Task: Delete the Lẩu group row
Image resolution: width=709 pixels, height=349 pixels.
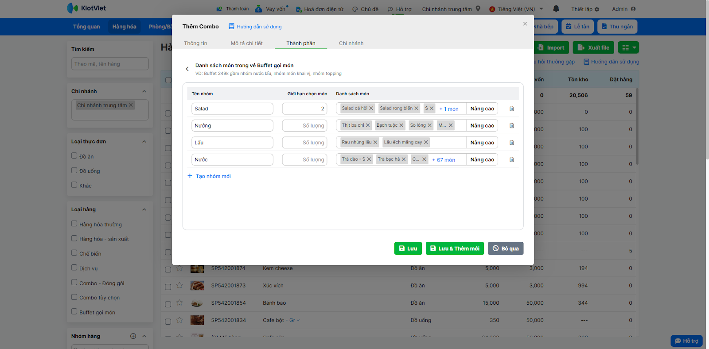Action: pyautogui.click(x=512, y=143)
